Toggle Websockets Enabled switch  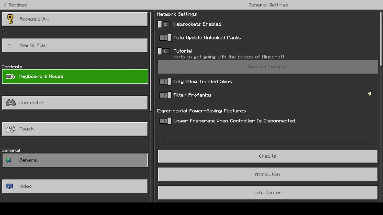click(x=164, y=24)
